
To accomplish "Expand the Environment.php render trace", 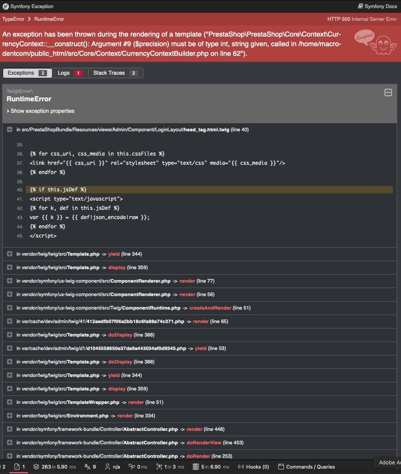I will pos(10,416).
